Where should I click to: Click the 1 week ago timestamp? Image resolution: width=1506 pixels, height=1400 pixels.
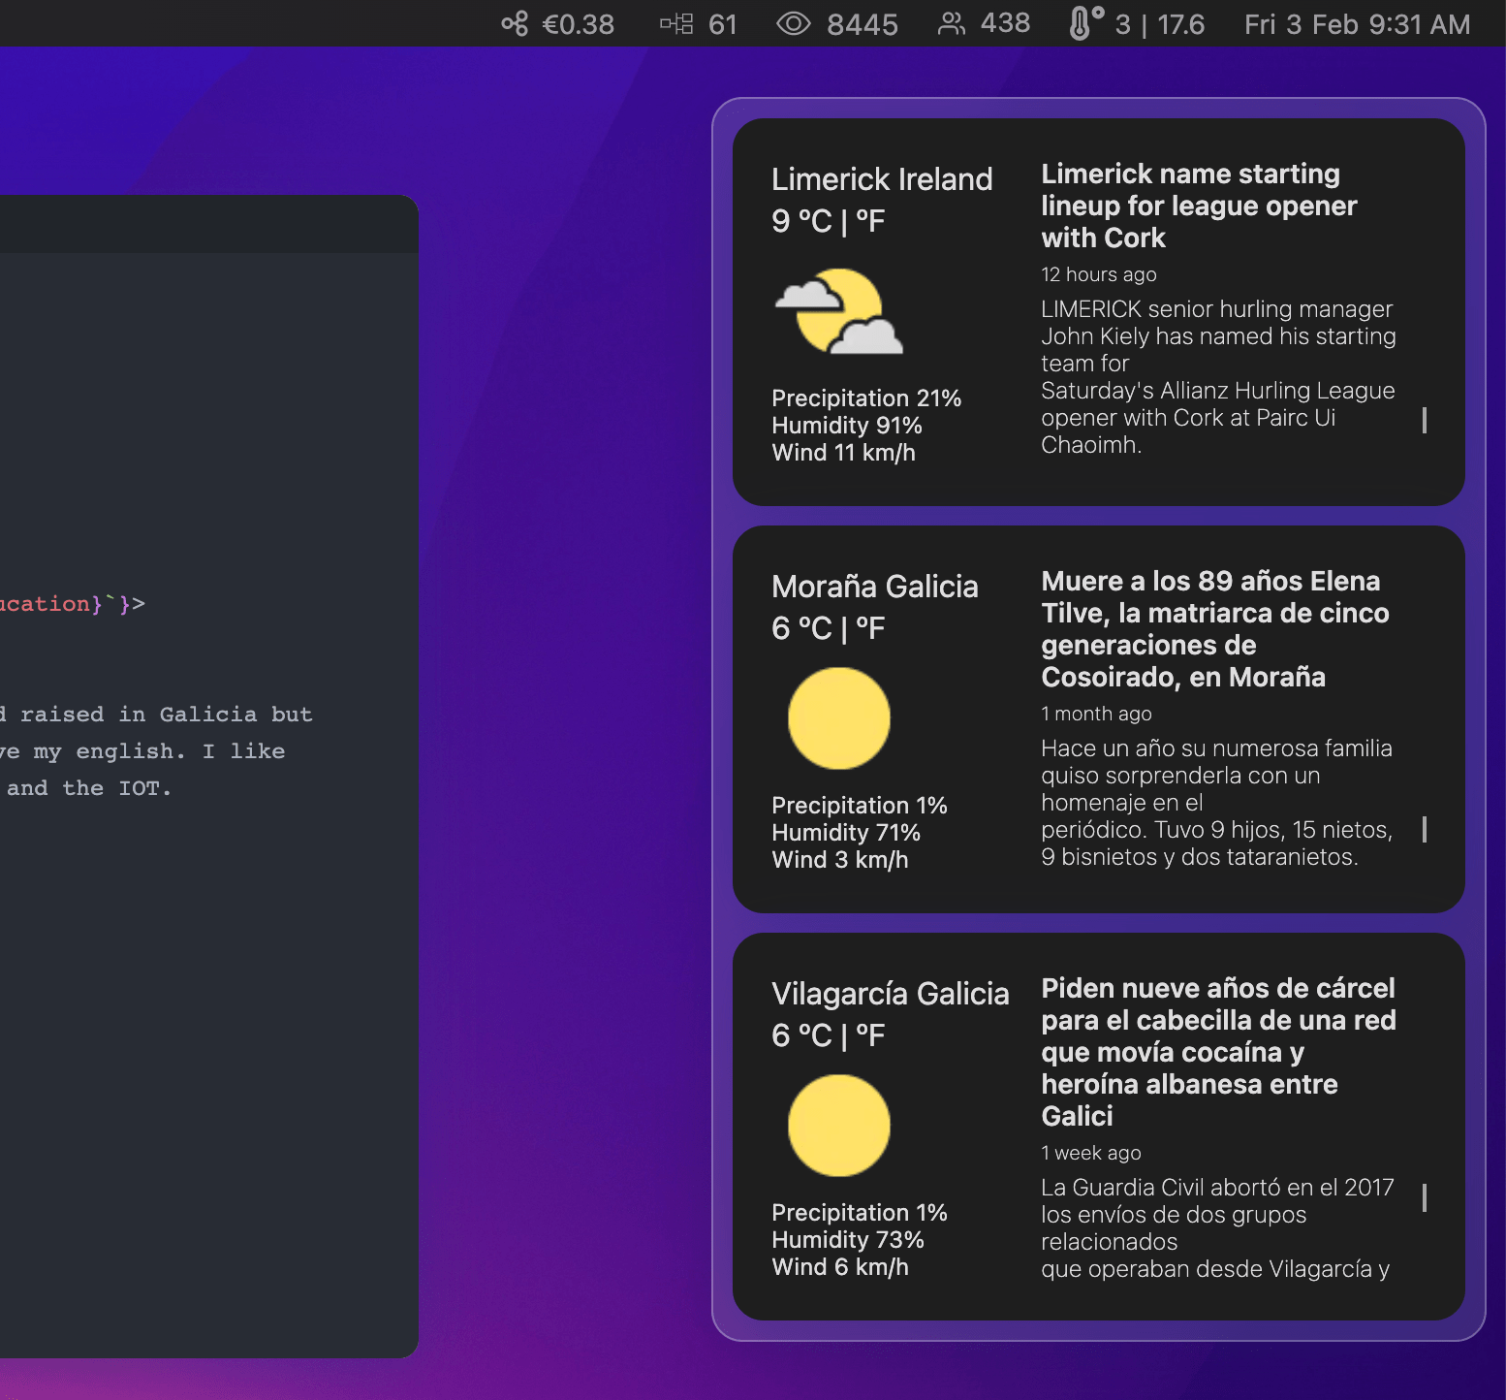point(1091,1153)
